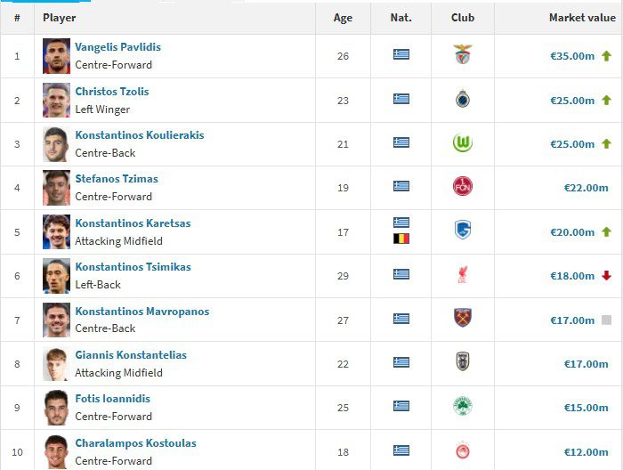The width and height of the screenshot is (623, 470).
Task: Sort table by Age column header
Action: [343, 18]
